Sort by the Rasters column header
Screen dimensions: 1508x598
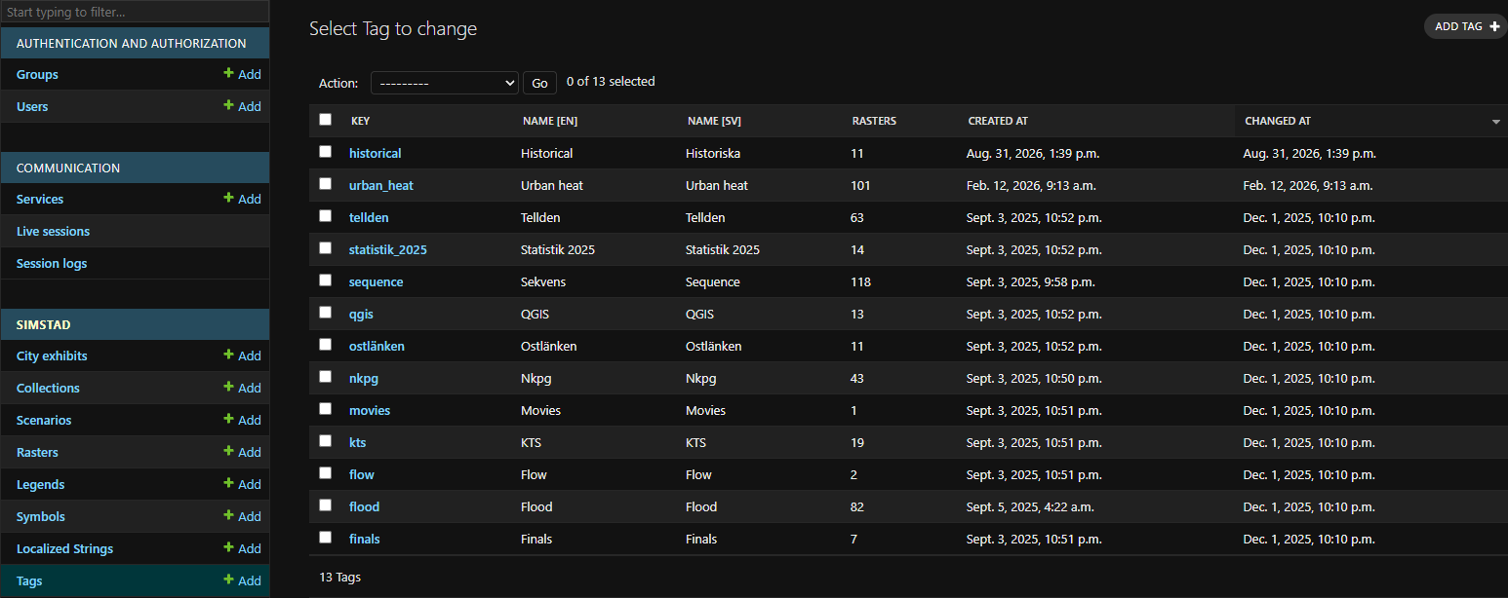(874, 121)
